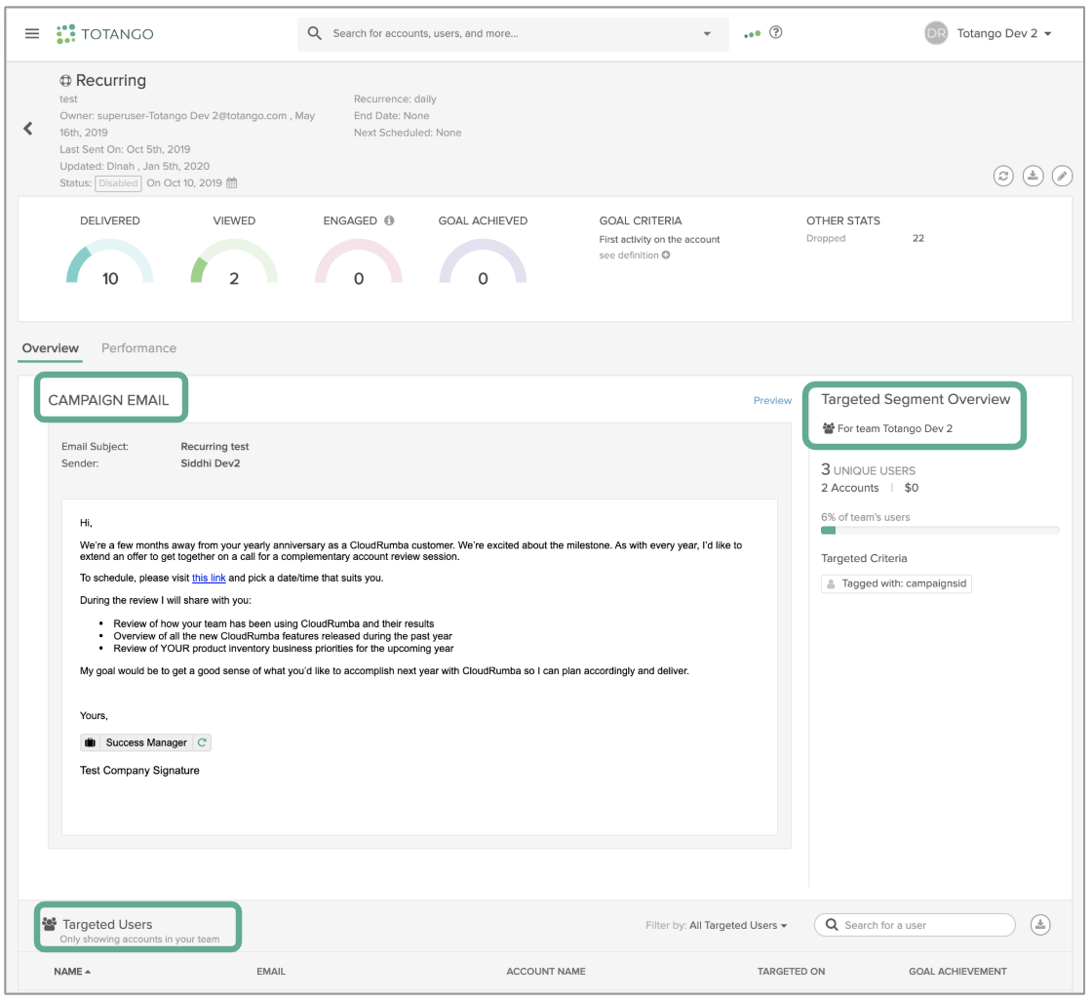This screenshot has width=1092, height=1001.
Task: Expand the global search dropdown arrow
Action: [x=707, y=33]
